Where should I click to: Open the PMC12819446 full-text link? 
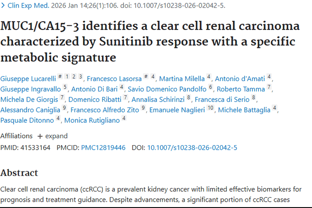click(103, 148)
